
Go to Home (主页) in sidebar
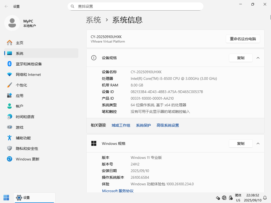point(19,43)
